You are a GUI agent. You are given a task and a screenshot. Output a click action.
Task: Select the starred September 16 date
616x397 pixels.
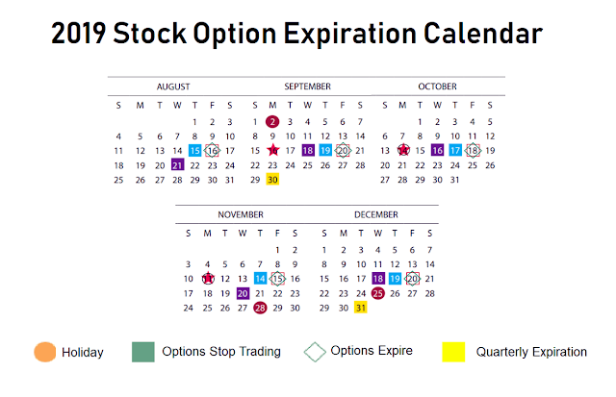point(272,150)
